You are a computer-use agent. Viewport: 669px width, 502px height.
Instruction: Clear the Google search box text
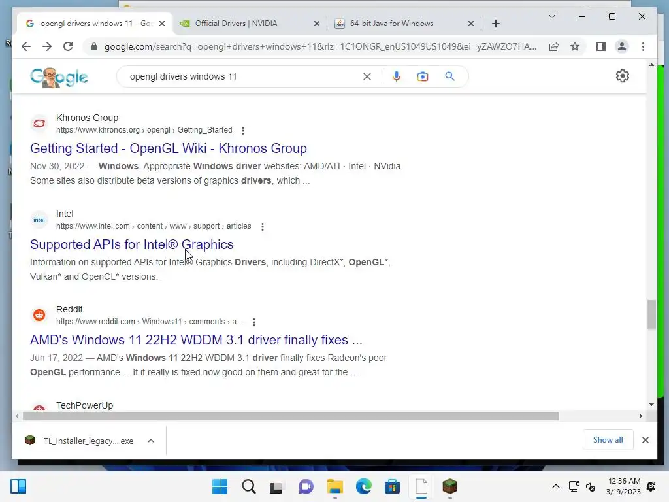point(367,76)
